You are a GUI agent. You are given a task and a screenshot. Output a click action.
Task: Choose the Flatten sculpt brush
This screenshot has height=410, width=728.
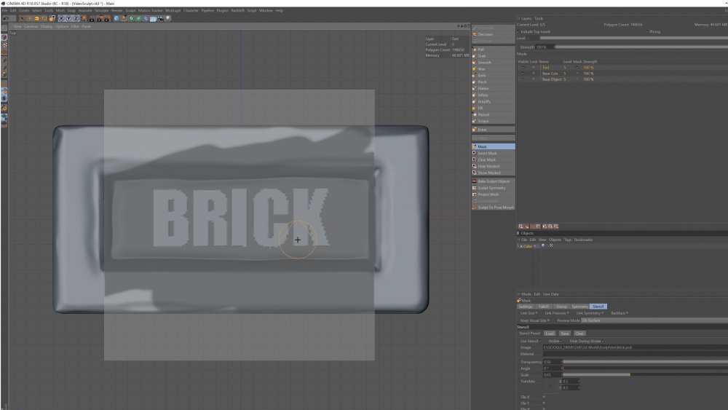[x=493, y=88]
